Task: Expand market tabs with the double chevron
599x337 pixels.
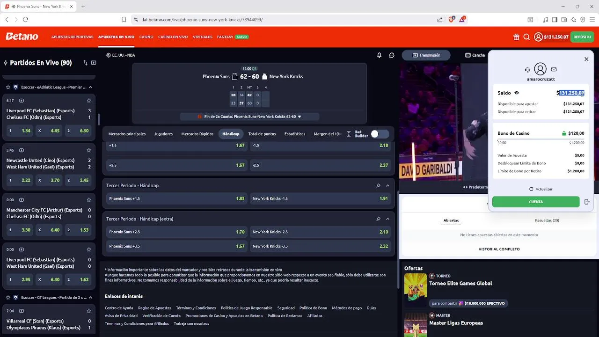Action: point(349,134)
